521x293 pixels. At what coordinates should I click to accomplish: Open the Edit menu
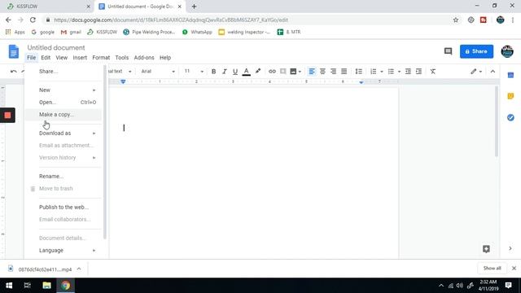tap(46, 58)
